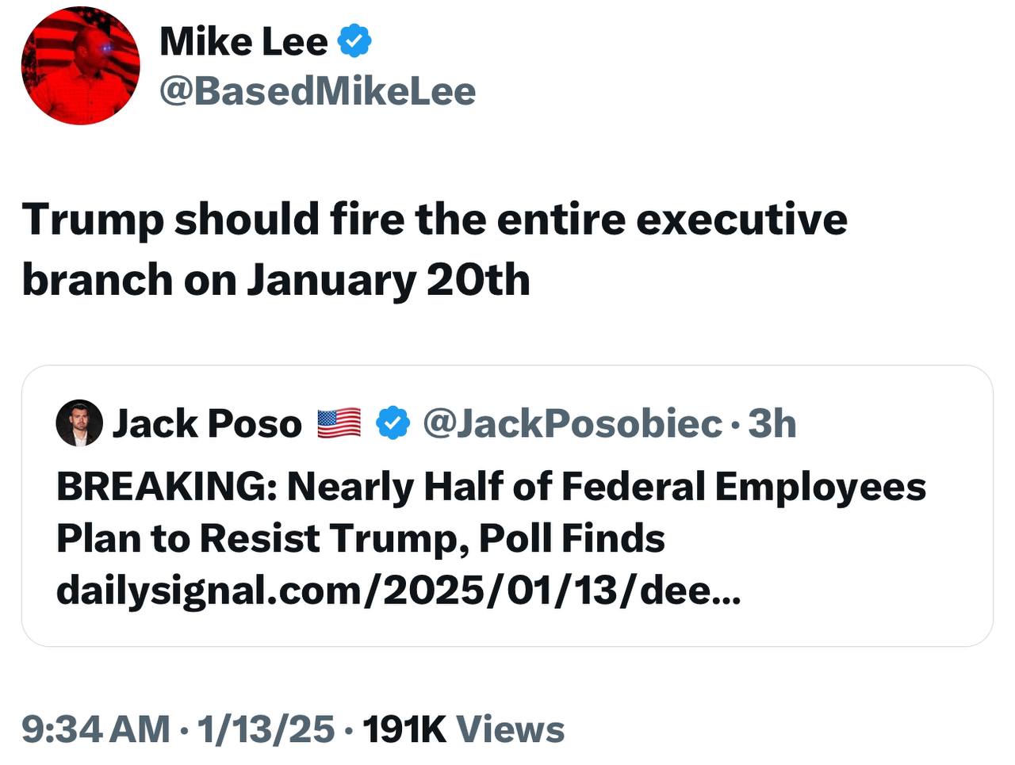Click the American flag emoji beside Jack Poso

pos(339,423)
